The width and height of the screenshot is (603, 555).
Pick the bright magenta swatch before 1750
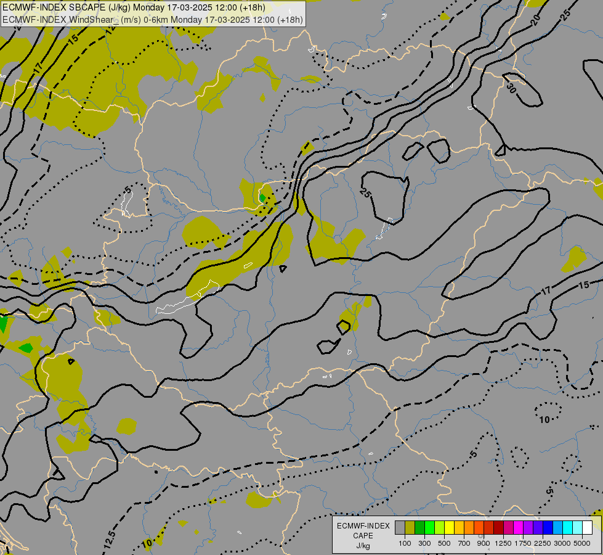coord(518,528)
